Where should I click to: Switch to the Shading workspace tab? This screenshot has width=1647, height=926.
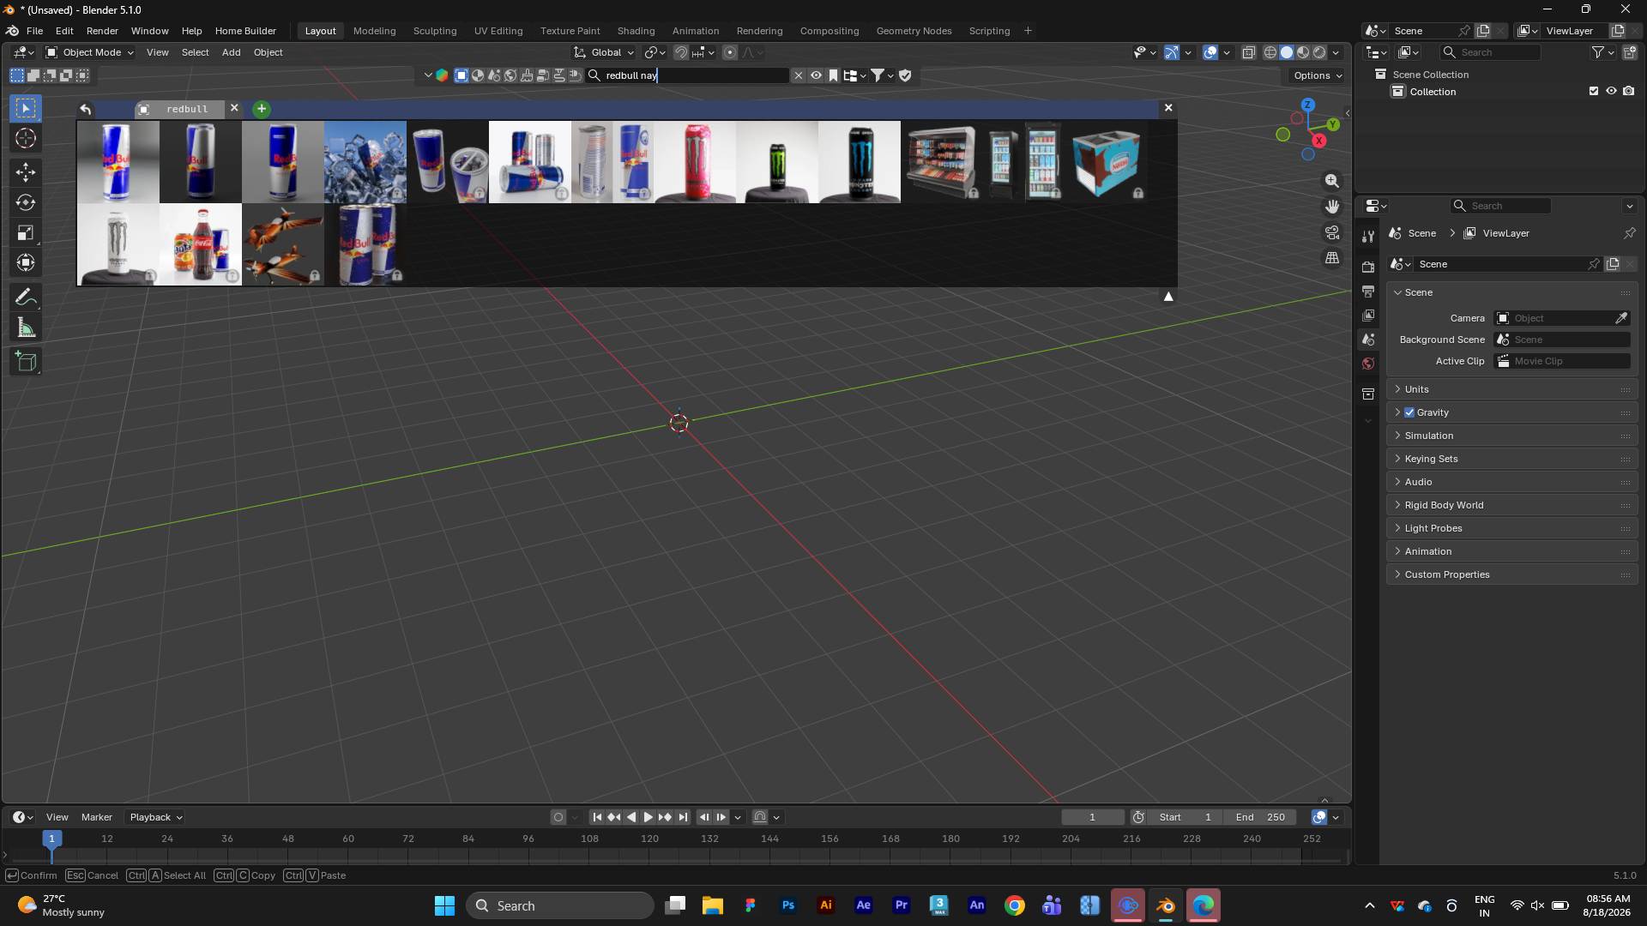[x=636, y=31]
